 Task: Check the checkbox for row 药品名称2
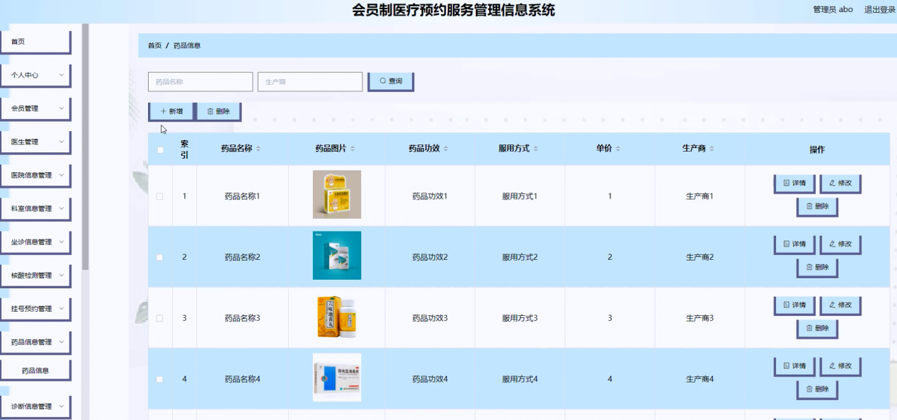[x=160, y=257]
